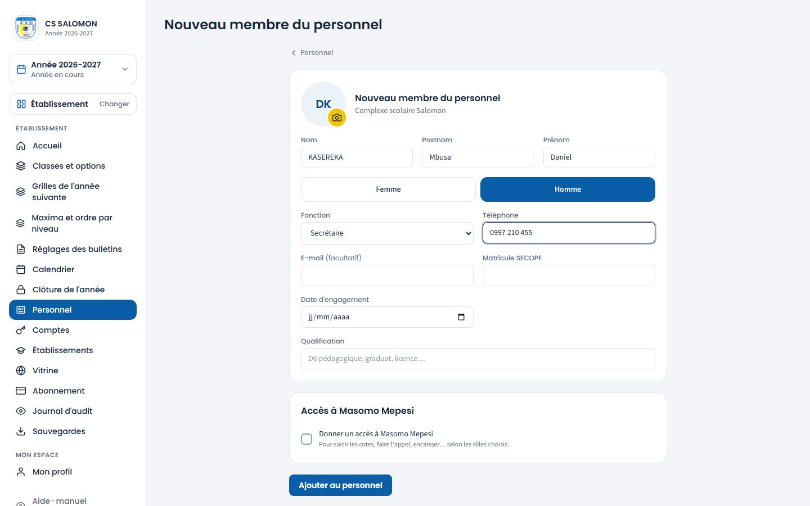This screenshot has width=810, height=506.
Task: Click the DK initials avatar
Action: click(x=323, y=104)
